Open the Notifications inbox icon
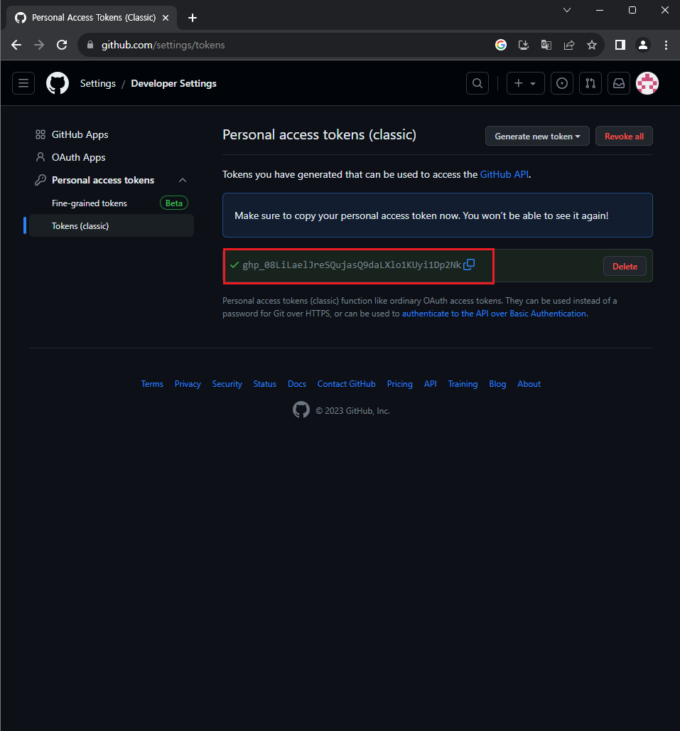This screenshot has height=731, width=680. (618, 83)
